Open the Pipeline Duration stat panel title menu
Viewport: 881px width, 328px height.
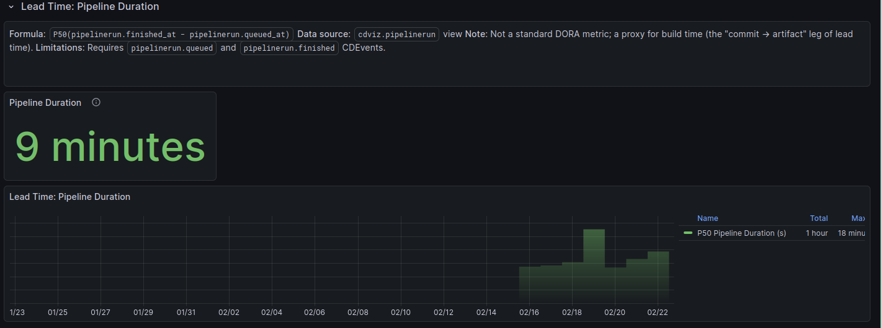[x=45, y=103]
